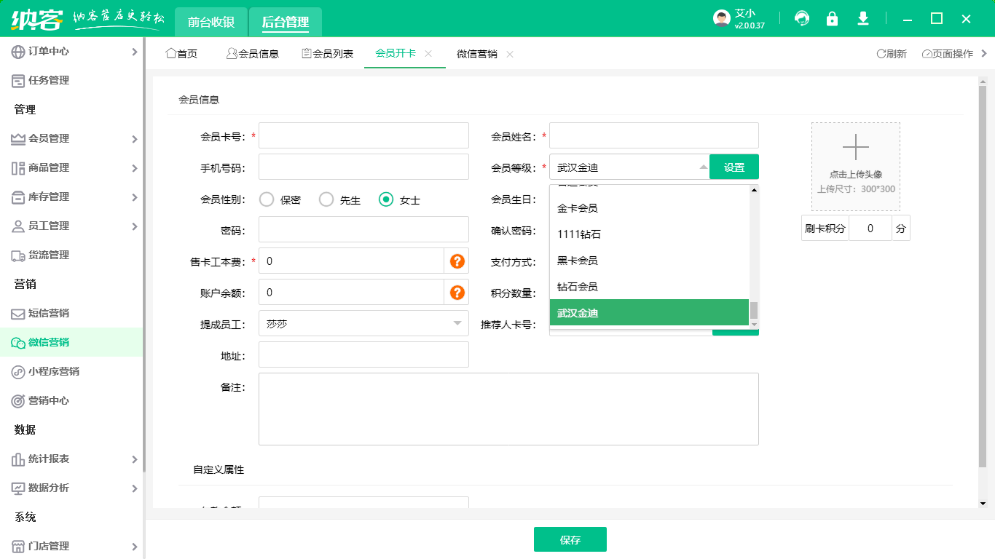
Task: Click the download icon in header
Action: click(863, 18)
